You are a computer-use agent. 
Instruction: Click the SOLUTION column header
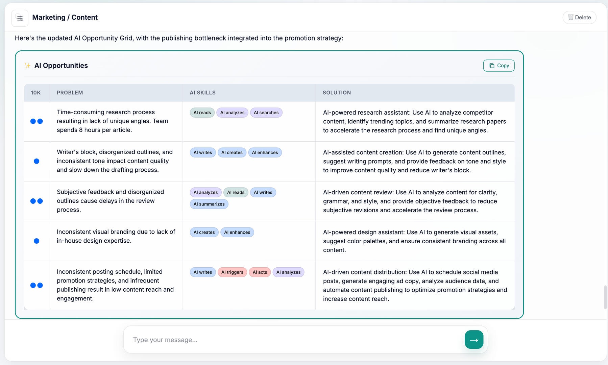pos(337,93)
